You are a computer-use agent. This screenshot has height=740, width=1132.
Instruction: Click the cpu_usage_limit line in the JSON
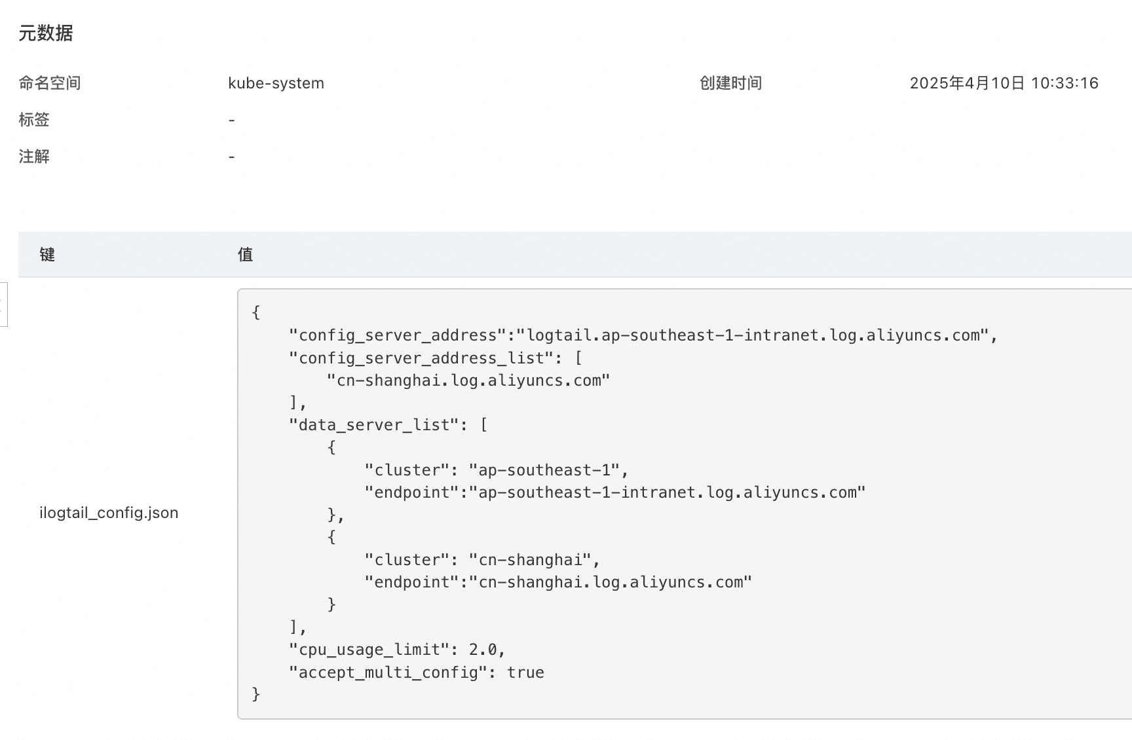397,650
